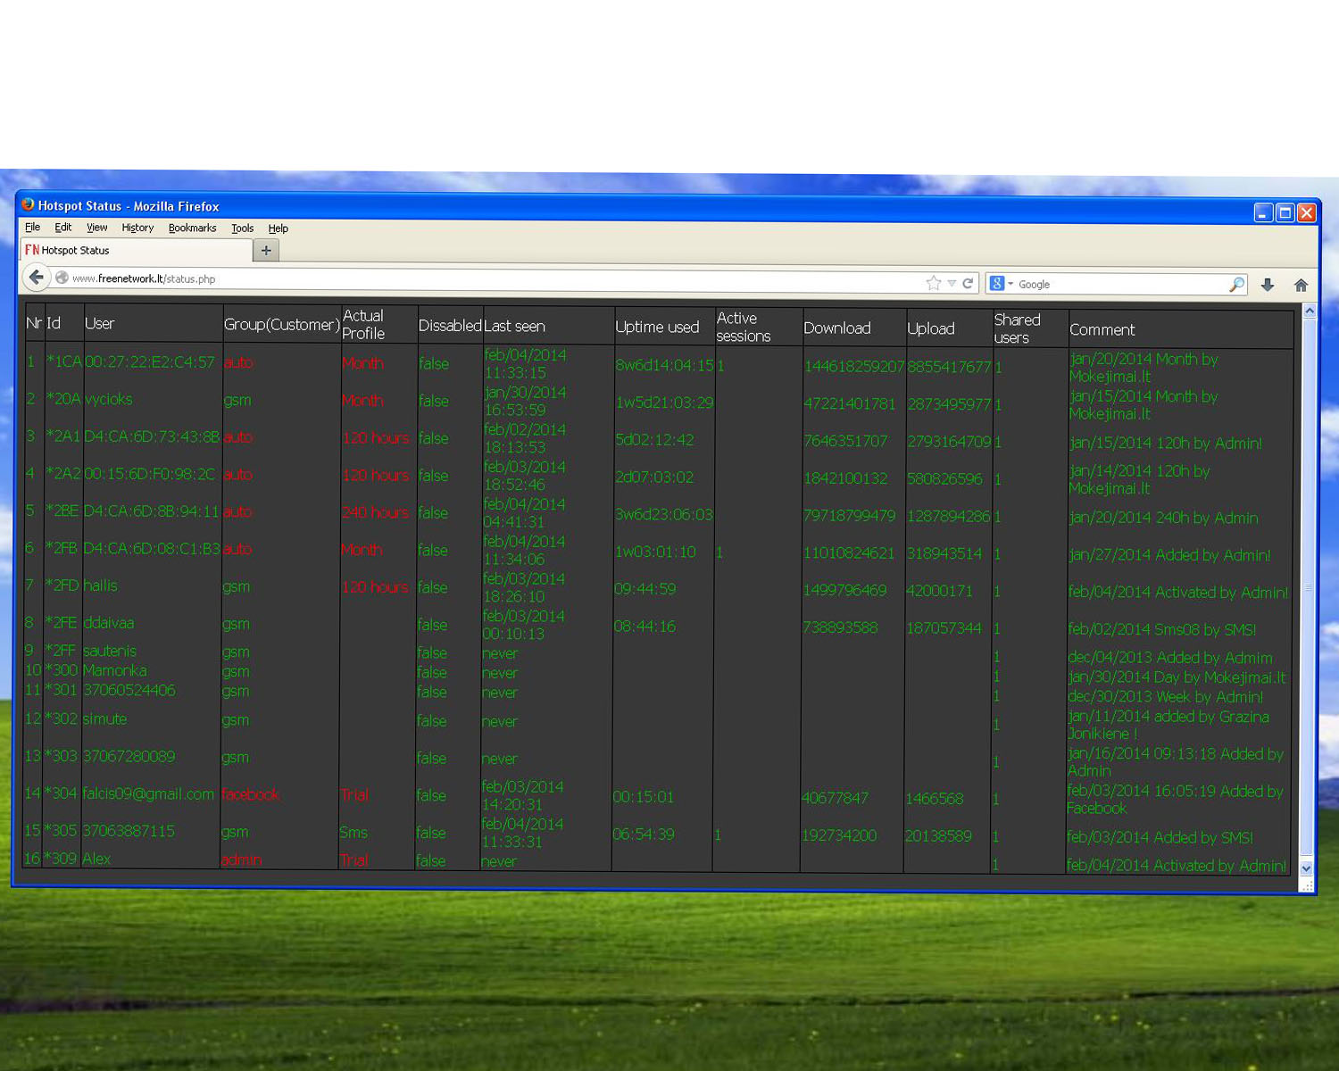
Task: Click the "Upload" column header
Action: pyautogui.click(x=930, y=328)
